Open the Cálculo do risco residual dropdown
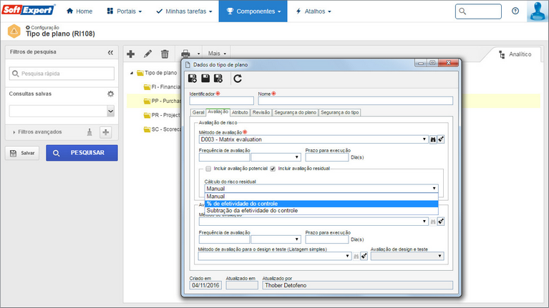This screenshot has width=549, height=308. click(434, 189)
